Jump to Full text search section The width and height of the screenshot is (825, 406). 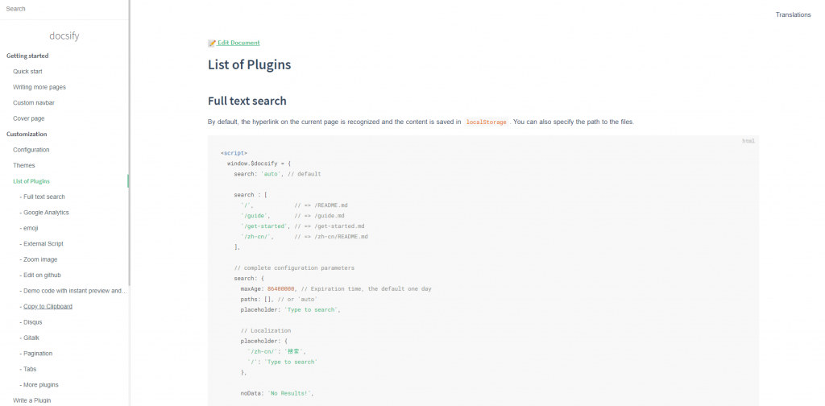pos(44,197)
